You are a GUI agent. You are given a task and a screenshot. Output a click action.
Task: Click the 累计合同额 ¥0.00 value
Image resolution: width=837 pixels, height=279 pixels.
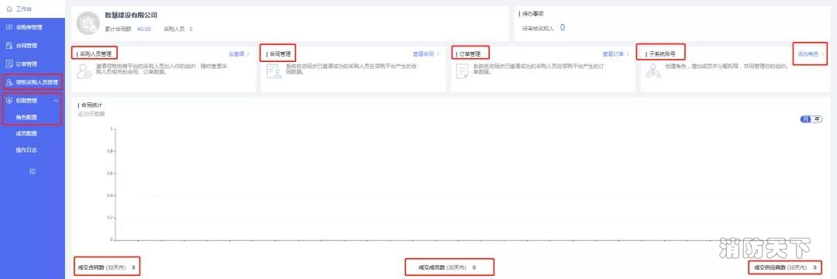point(144,29)
